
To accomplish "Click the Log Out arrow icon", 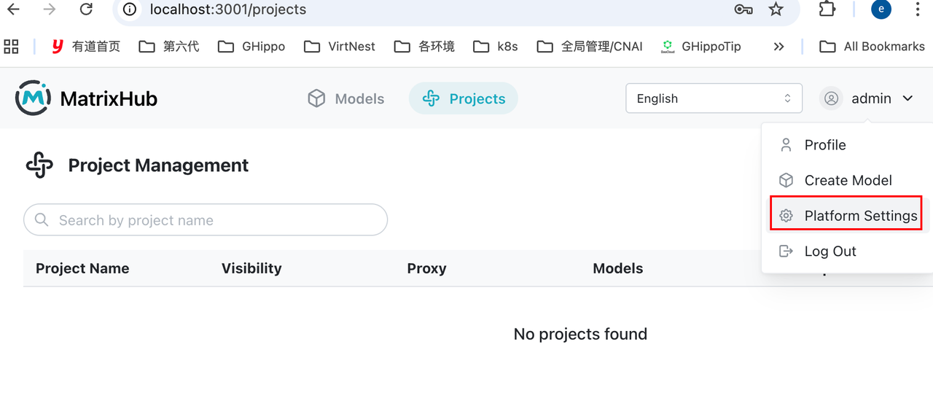I will pos(786,251).
